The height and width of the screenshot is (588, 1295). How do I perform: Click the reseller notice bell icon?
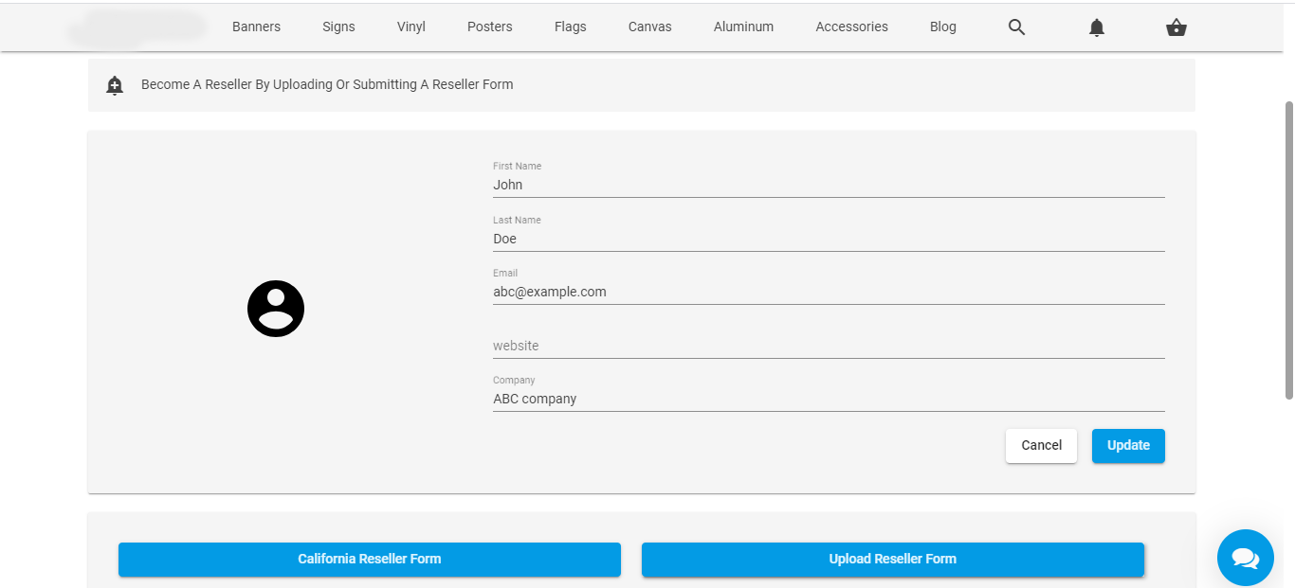[x=115, y=85]
